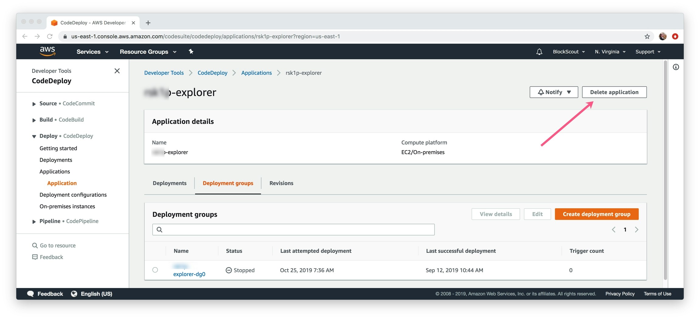Image resolution: width=700 pixels, height=319 pixels.
Task: Click the AWS logo home icon
Action: pos(47,51)
